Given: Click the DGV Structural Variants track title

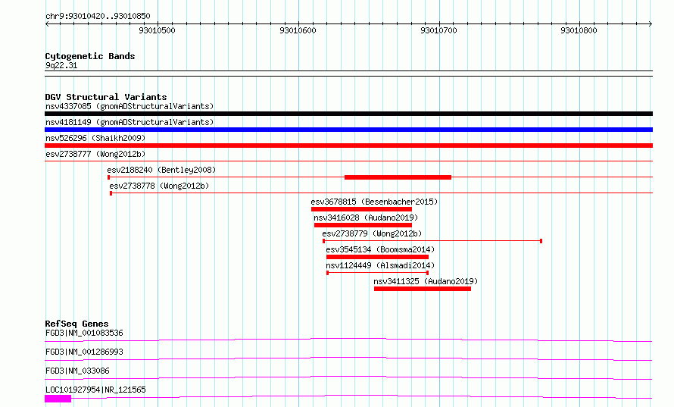Looking at the screenshot, I should pyautogui.click(x=106, y=97).
